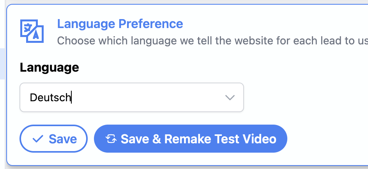
Task: Save the language preference
Action: (53, 139)
